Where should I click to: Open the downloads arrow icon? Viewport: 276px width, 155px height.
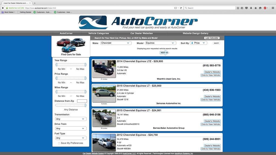point(251,8)
